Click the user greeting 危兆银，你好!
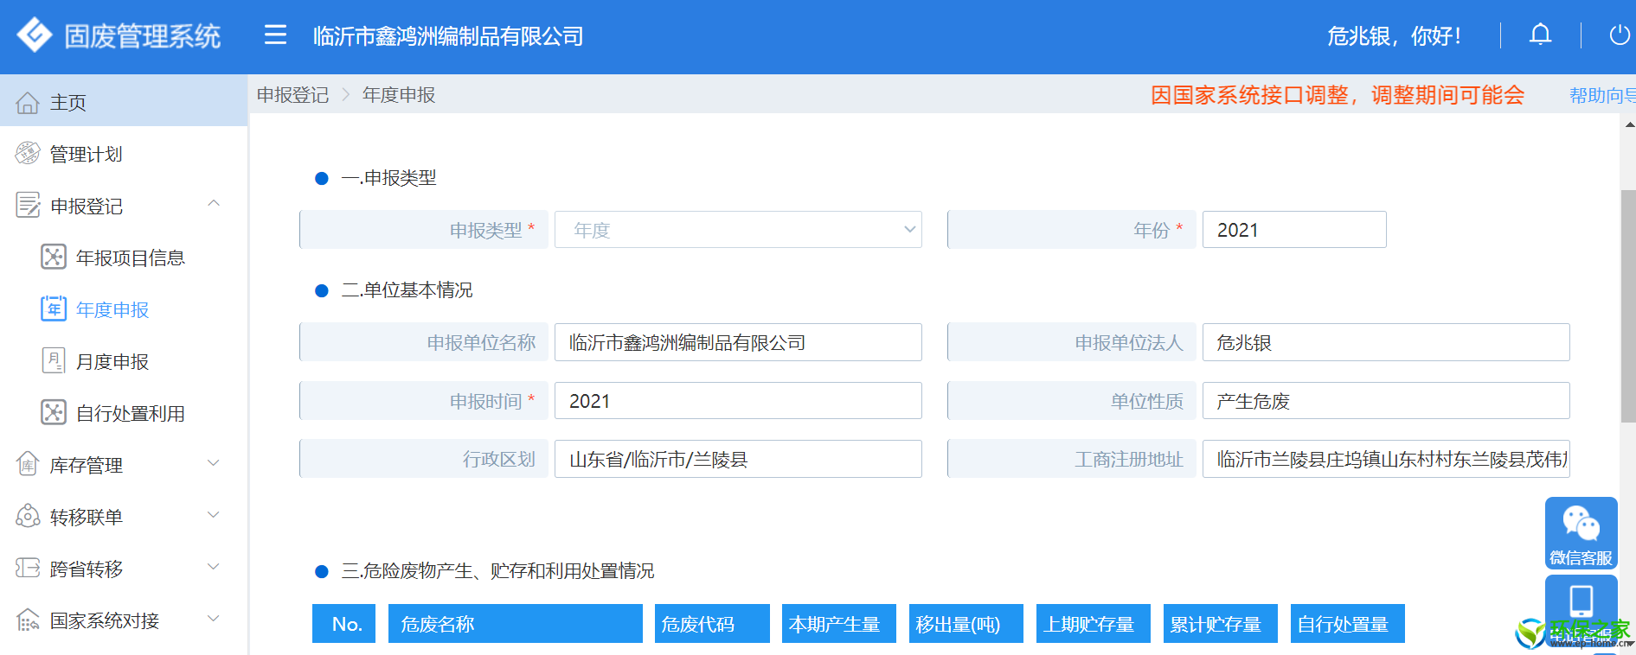Screen dimensions: 1636x655 click(1395, 35)
